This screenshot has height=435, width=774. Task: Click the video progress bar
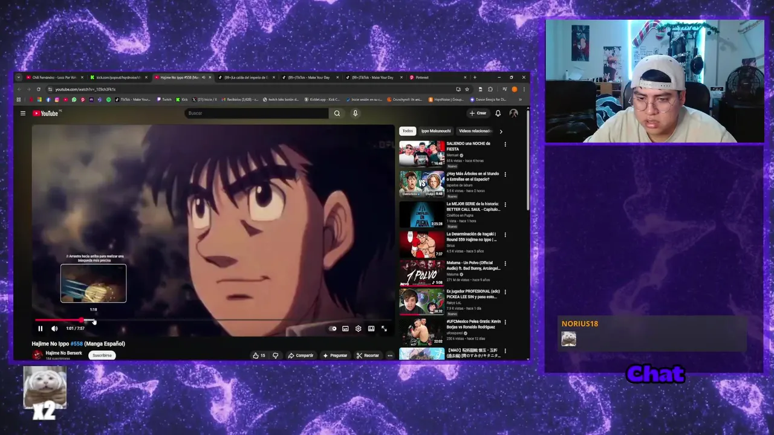(x=213, y=320)
